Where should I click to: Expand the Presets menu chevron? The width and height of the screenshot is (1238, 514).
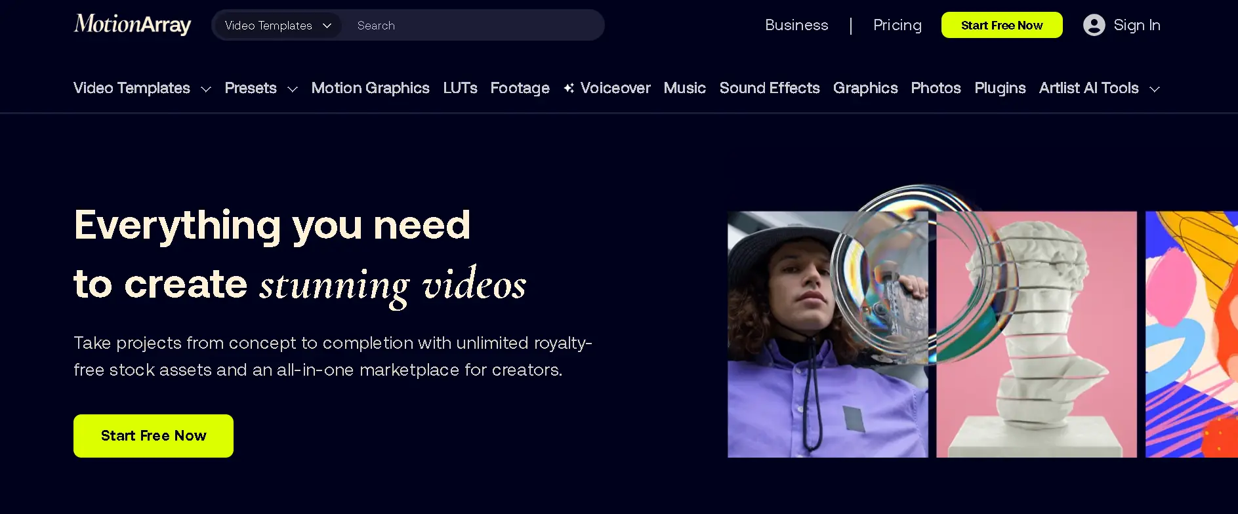tap(293, 89)
